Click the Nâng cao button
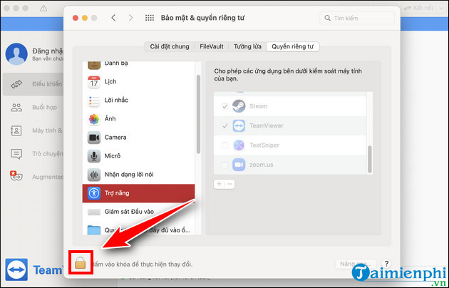The image size is (449, 288). tap(356, 264)
